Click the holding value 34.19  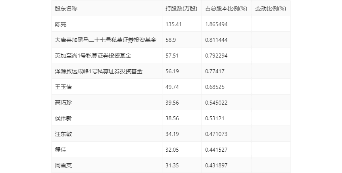(172, 134)
